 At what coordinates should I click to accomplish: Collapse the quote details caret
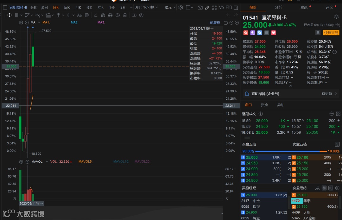(291, 86)
